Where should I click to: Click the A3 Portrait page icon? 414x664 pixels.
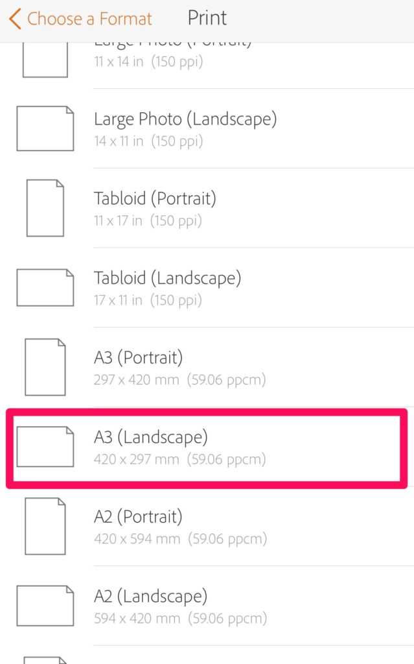point(45,367)
